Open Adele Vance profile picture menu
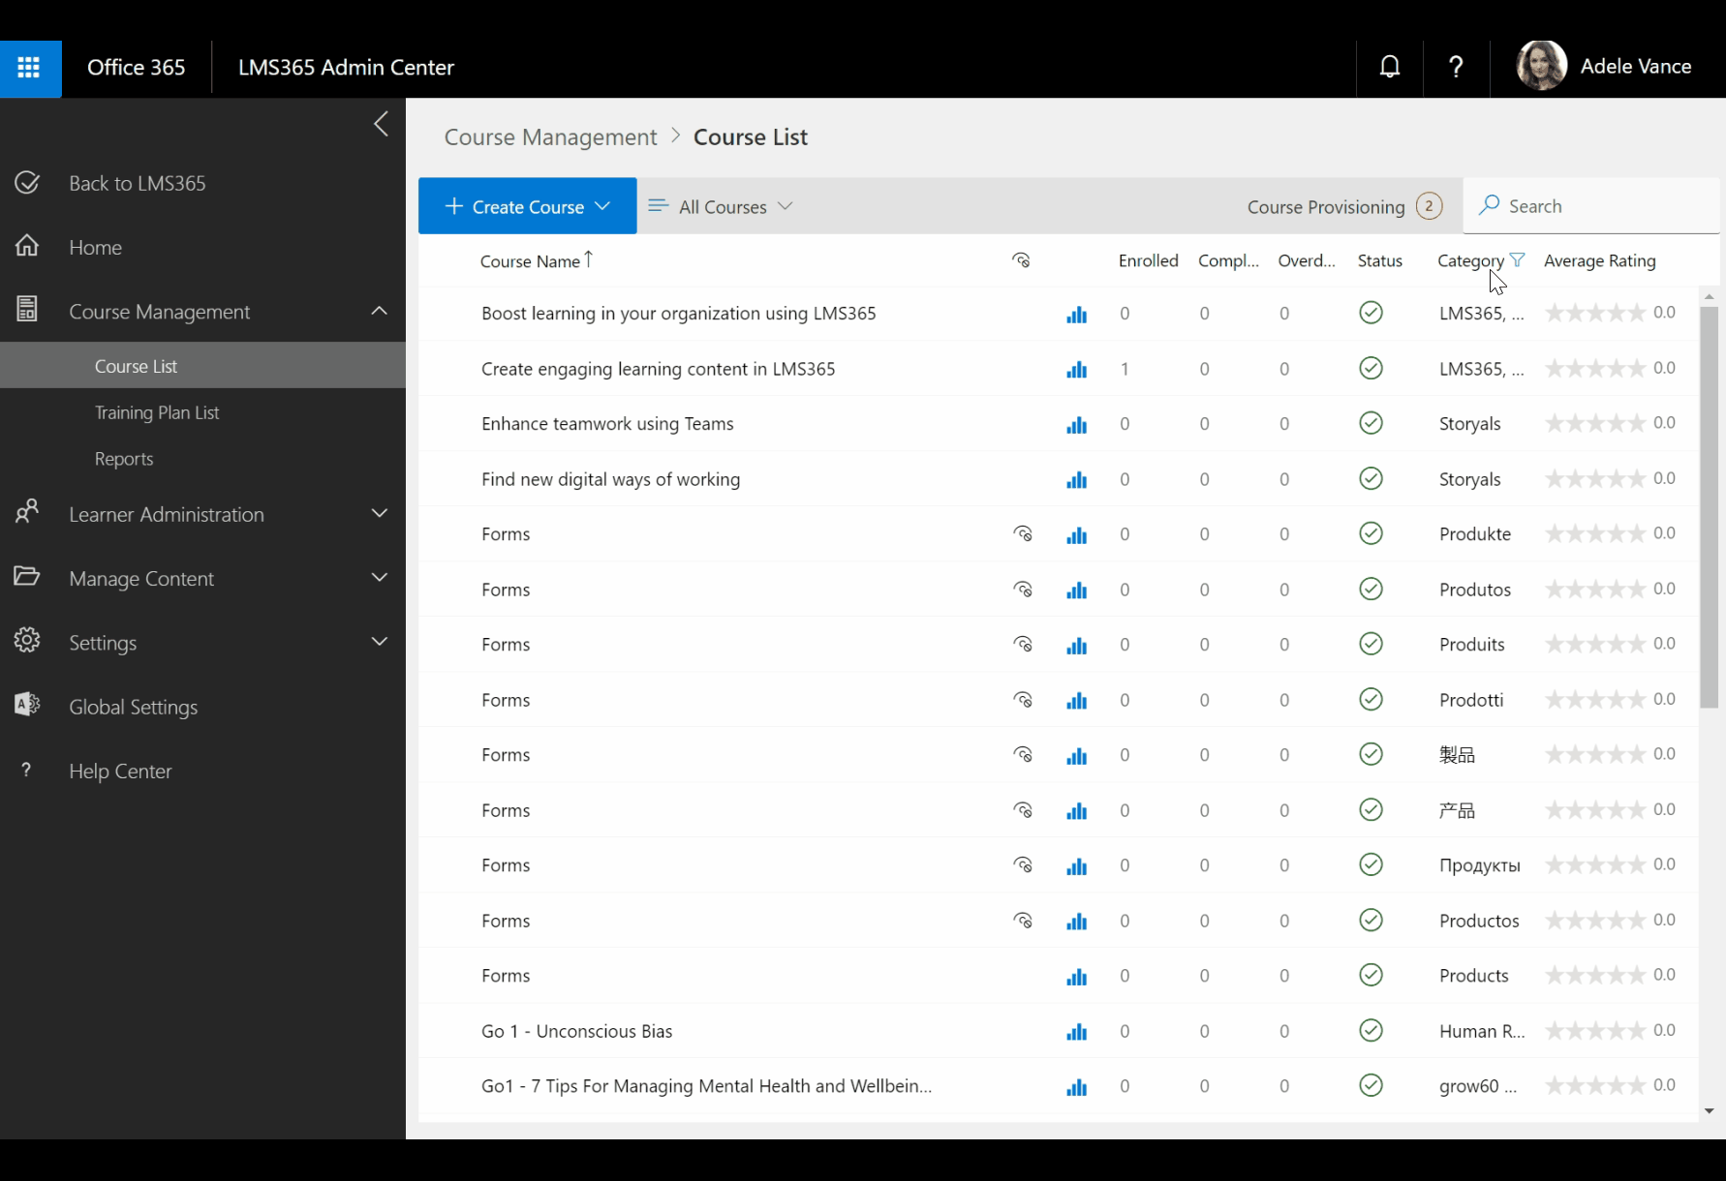The image size is (1726, 1181). (1542, 66)
